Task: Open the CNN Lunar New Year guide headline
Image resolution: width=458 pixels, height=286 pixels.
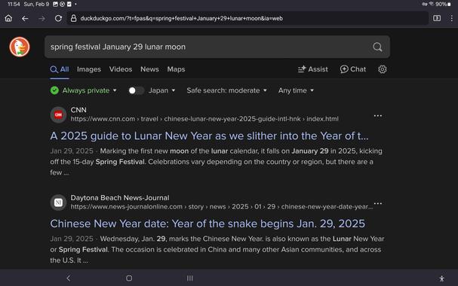Action: (209, 136)
